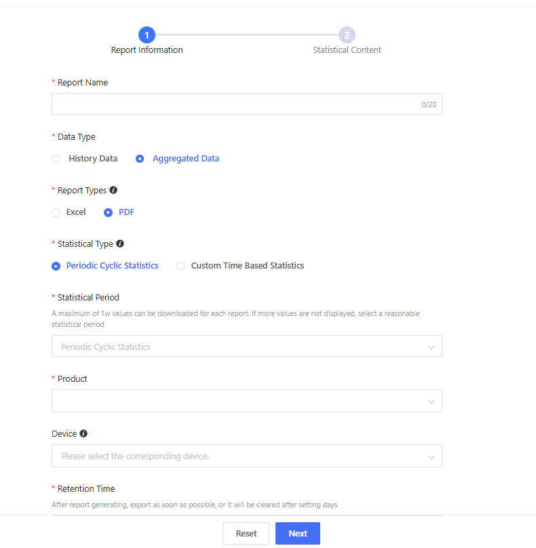Open the Device selection dropdown
The image size is (536, 548).
coord(237,456)
